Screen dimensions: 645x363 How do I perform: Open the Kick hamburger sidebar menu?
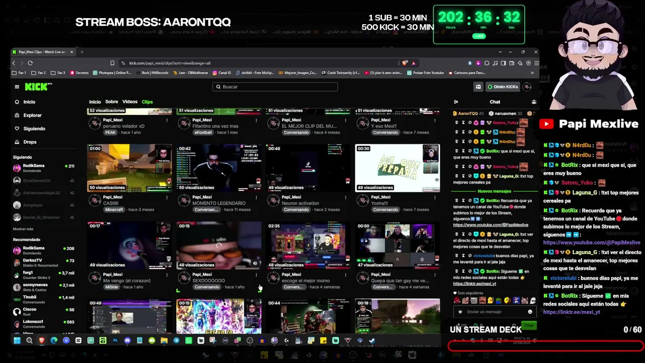click(x=17, y=87)
